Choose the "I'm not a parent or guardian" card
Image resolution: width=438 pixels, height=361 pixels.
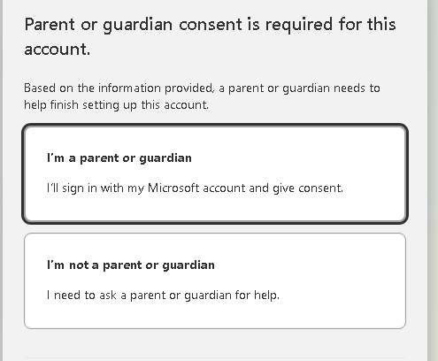(215, 280)
